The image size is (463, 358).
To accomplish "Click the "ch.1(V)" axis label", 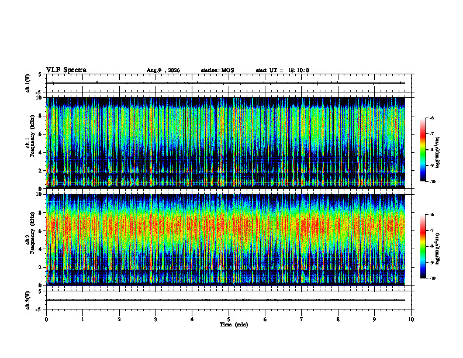I will pos(28,83).
